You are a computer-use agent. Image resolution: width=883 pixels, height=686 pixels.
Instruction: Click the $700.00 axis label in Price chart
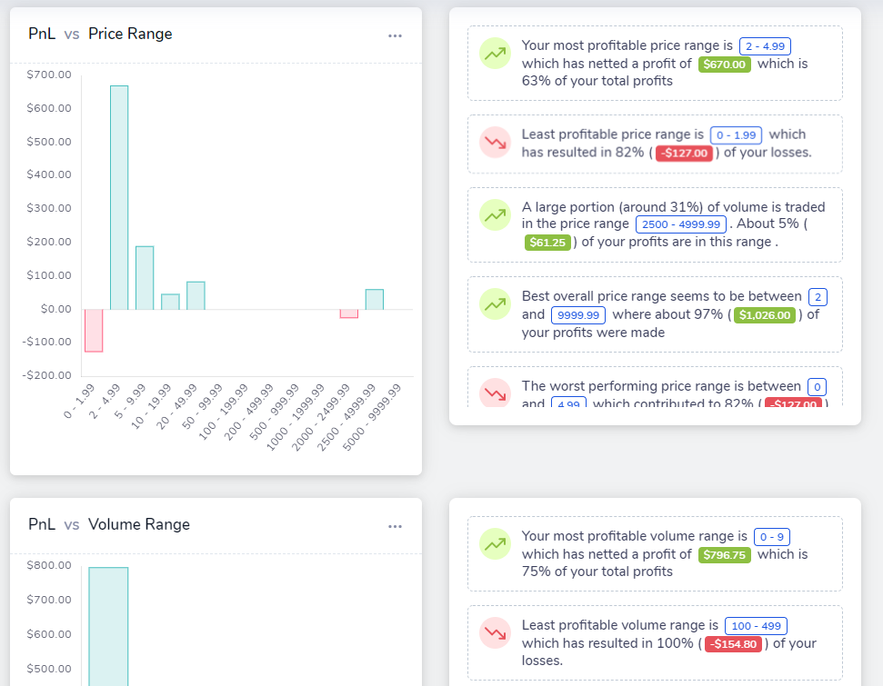tap(49, 75)
